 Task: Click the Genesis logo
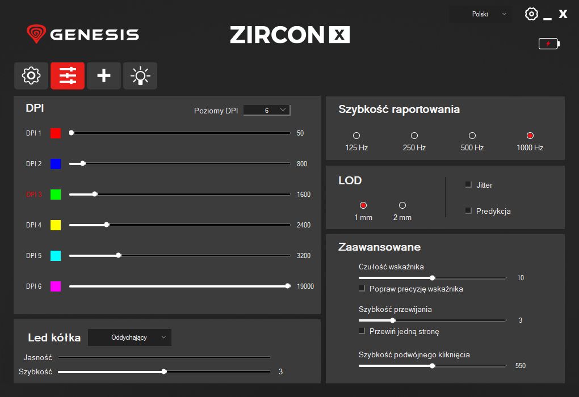83,35
